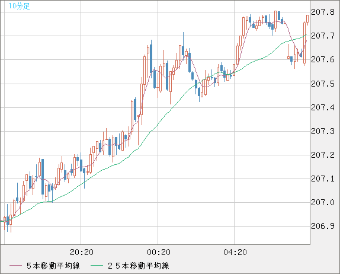Click the 206.9 price axis label
The height and width of the screenshot is (274, 340).
[x=323, y=226]
